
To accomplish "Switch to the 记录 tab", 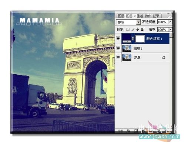I will click(x=156, y=16).
